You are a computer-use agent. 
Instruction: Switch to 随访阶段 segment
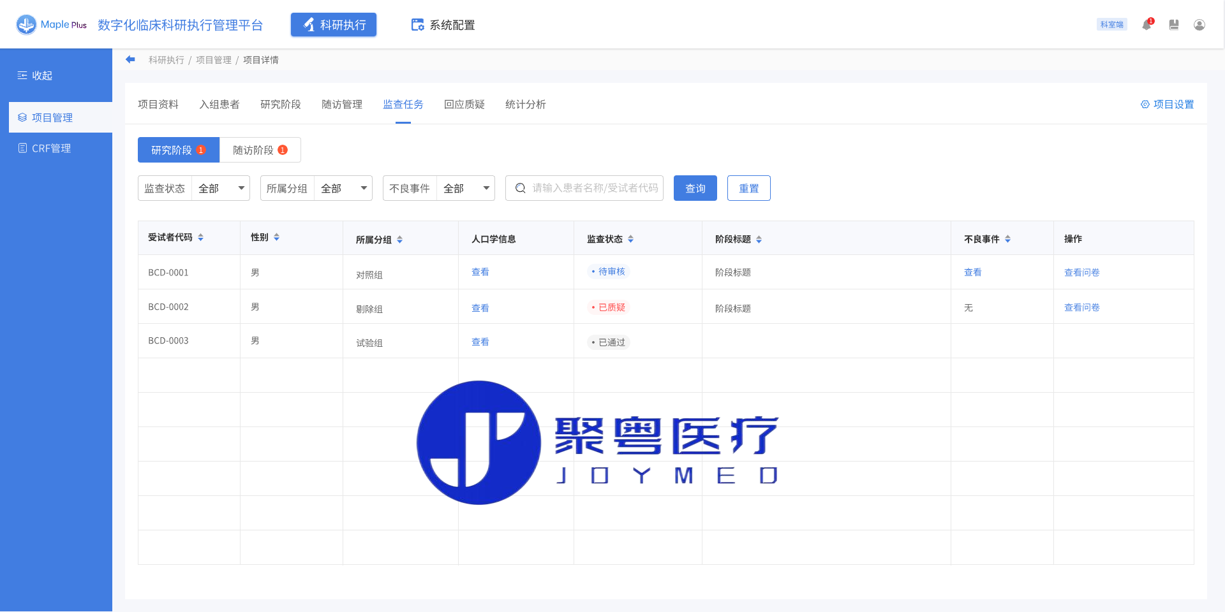(x=260, y=150)
